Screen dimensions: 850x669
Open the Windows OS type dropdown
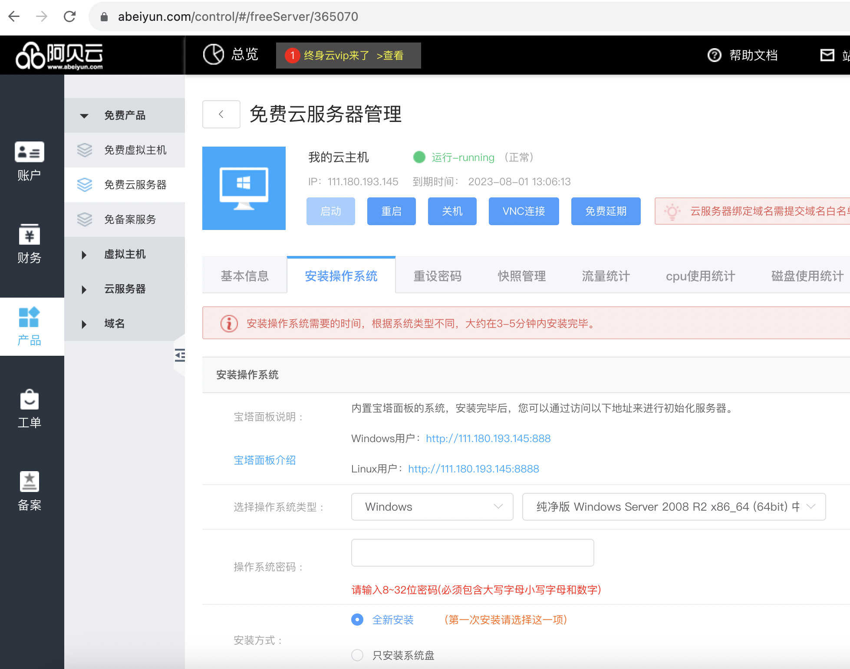pyautogui.click(x=432, y=507)
